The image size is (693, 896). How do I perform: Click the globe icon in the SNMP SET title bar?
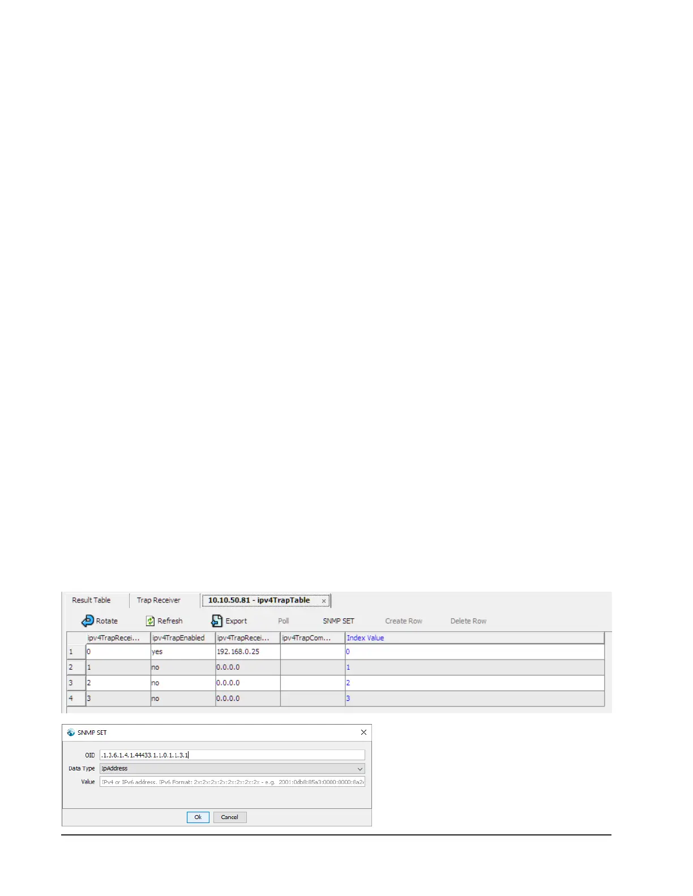(x=71, y=733)
